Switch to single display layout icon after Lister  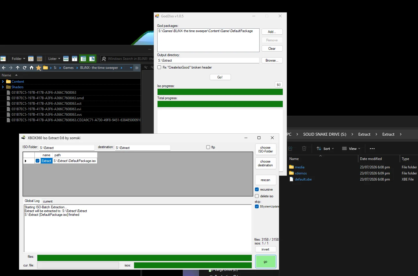tap(66, 59)
